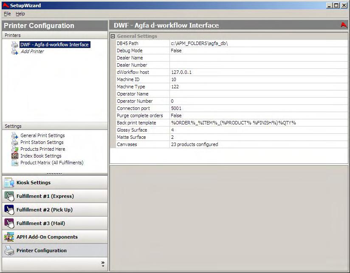Open Index Book Settings

click(41, 156)
